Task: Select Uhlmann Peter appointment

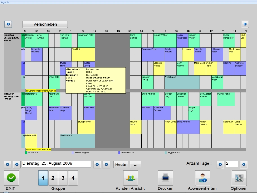Action: point(217,54)
